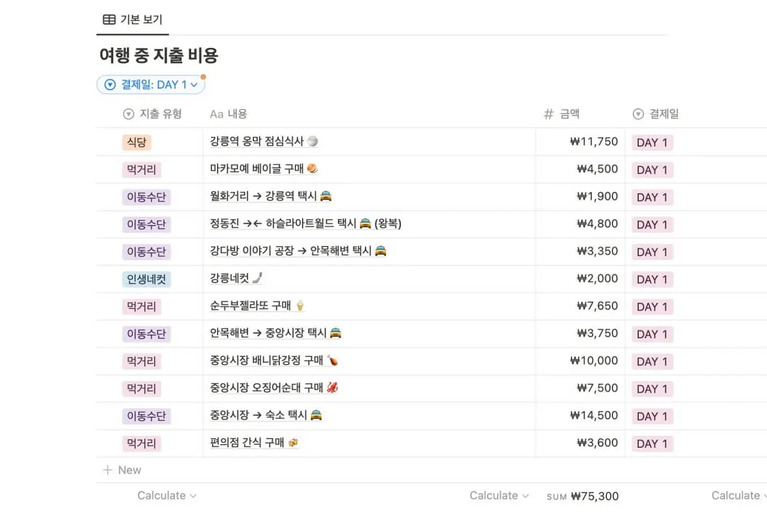Image resolution: width=767 pixels, height=513 pixels.
Task: Click the select-type icon in 지출 유형 header
Action: pos(128,114)
